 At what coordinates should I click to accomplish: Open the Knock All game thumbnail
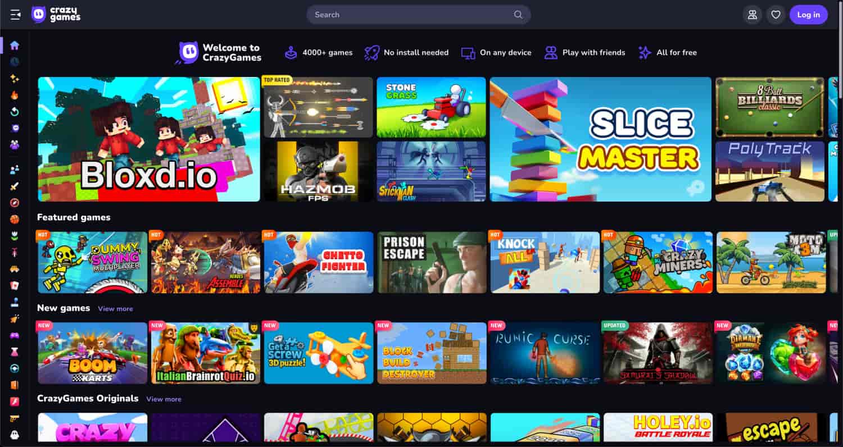click(x=545, y=262)
